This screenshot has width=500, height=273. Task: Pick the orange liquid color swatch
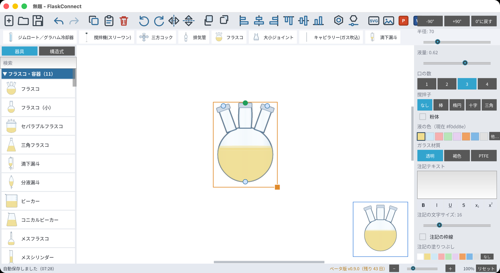[466, 136]
